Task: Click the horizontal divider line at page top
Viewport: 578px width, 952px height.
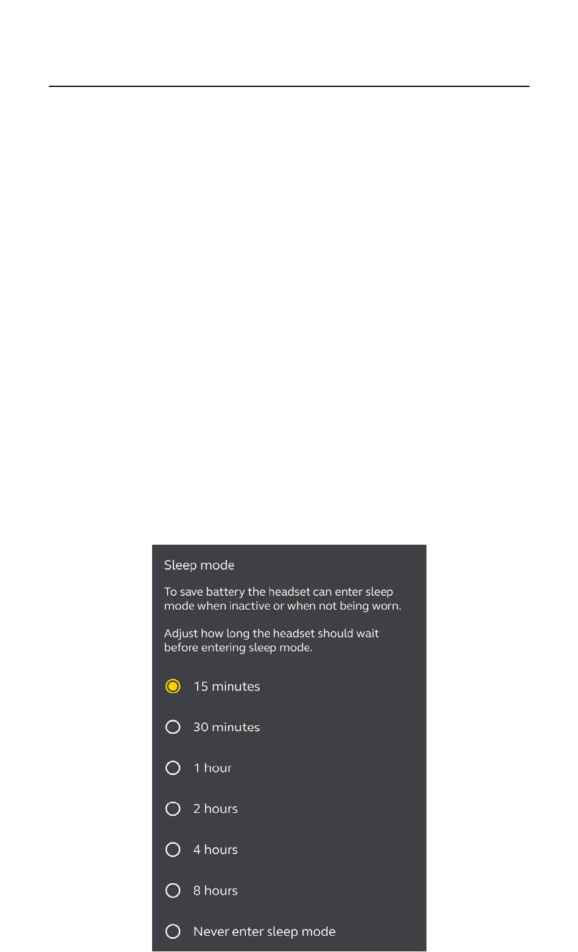Action: click(x=289, y=86)
